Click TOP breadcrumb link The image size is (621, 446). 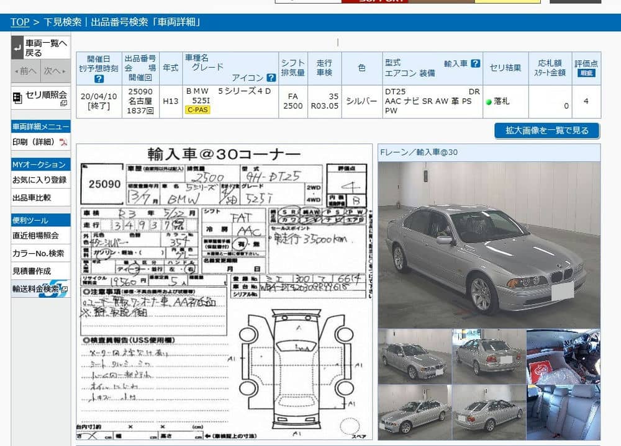pyautogui.click(x=20, y=22)
